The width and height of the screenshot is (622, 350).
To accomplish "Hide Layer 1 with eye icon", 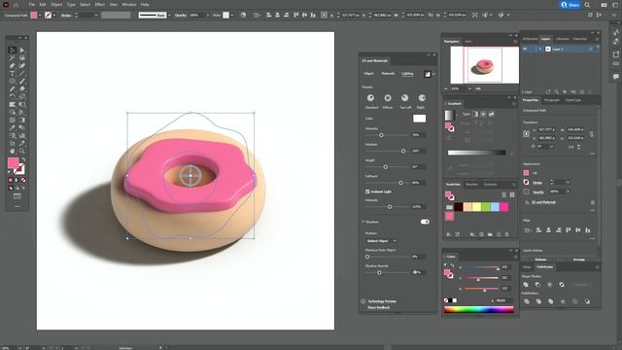I will [x=525, y=49].
